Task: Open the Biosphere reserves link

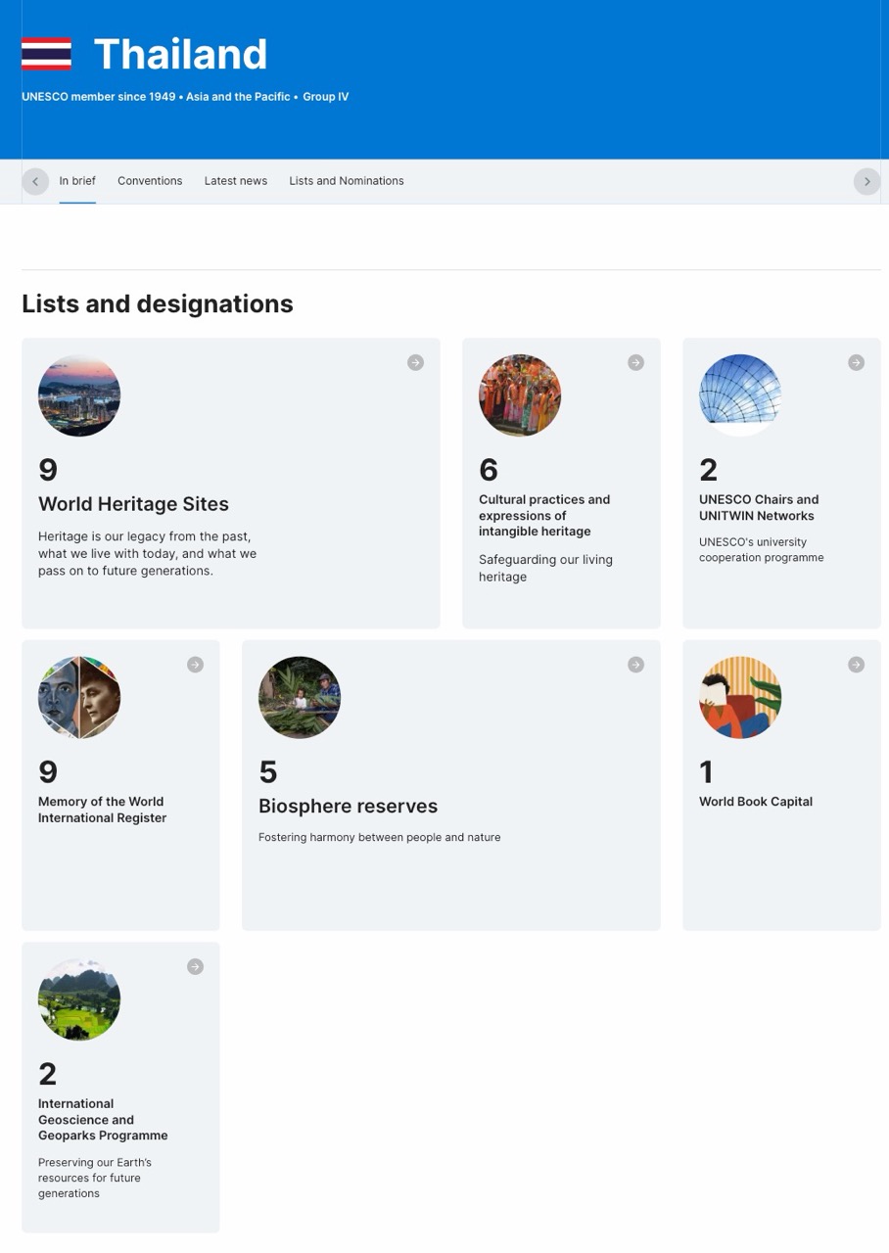Action: click(348, 806)
